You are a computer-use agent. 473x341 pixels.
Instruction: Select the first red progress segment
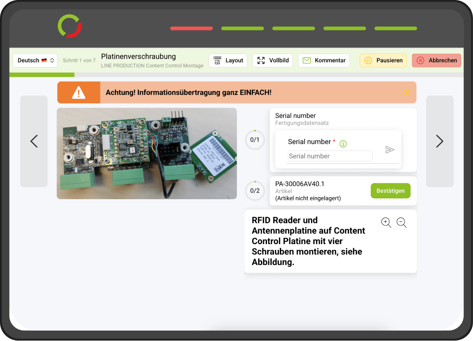[x=191, y=28]
